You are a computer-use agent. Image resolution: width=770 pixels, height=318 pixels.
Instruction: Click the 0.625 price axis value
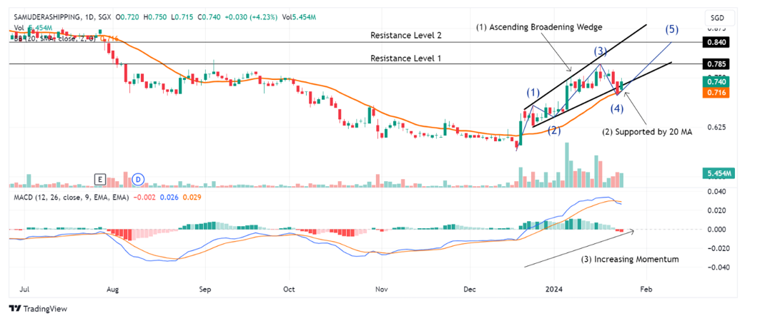(x=718, y=128)
